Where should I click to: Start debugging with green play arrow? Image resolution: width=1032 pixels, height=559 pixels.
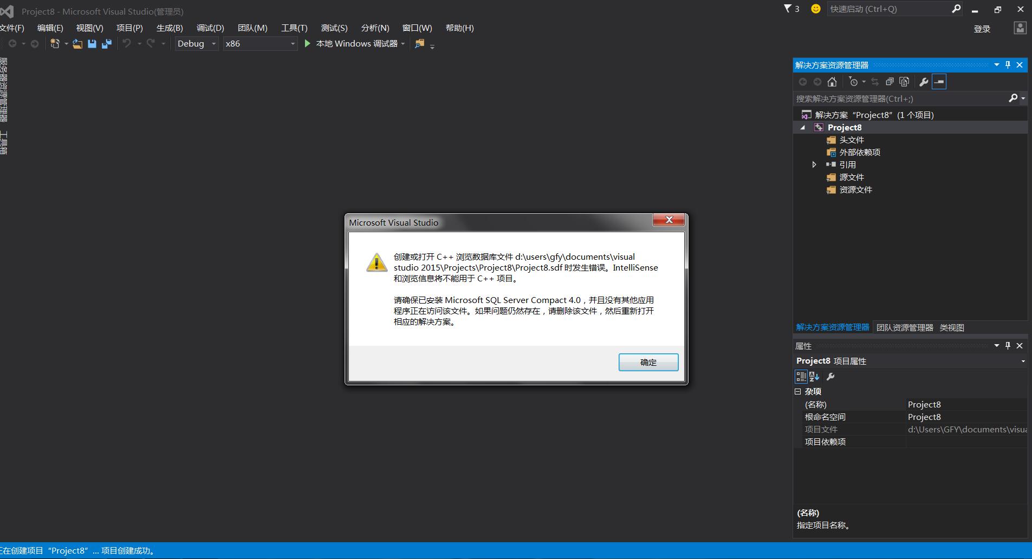point(307,43)
